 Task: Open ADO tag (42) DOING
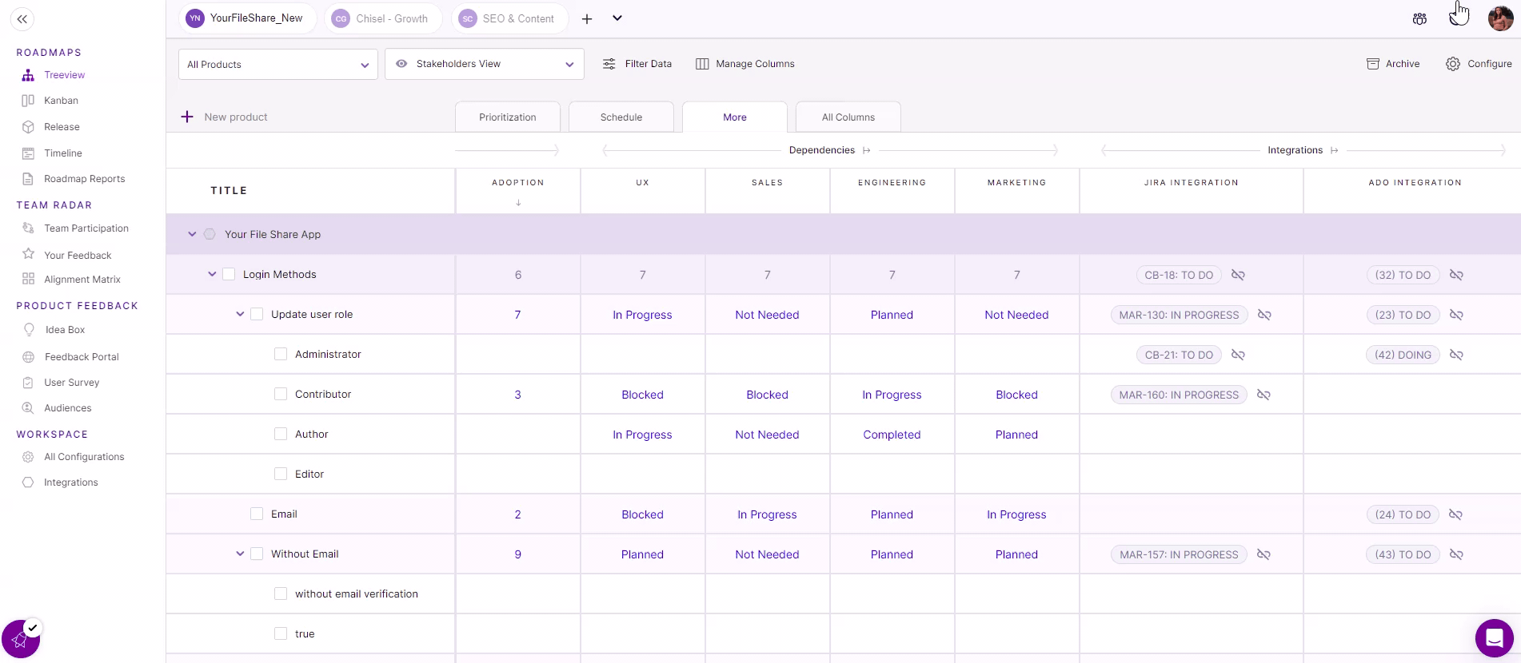coord(1403,355)
